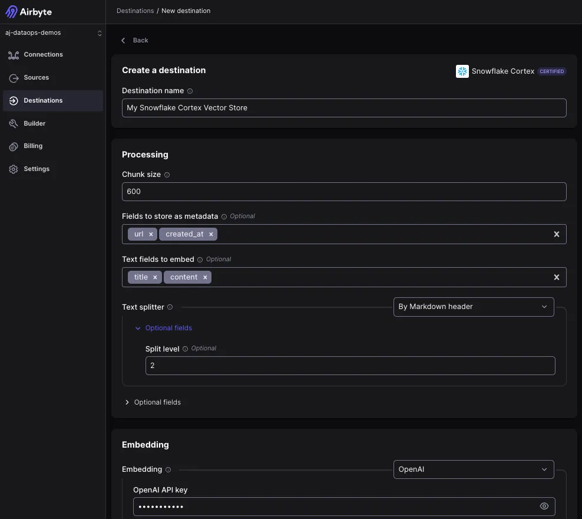
Task: Open the workspace switcher aj-dataops-demos
Action: point(53,32)
